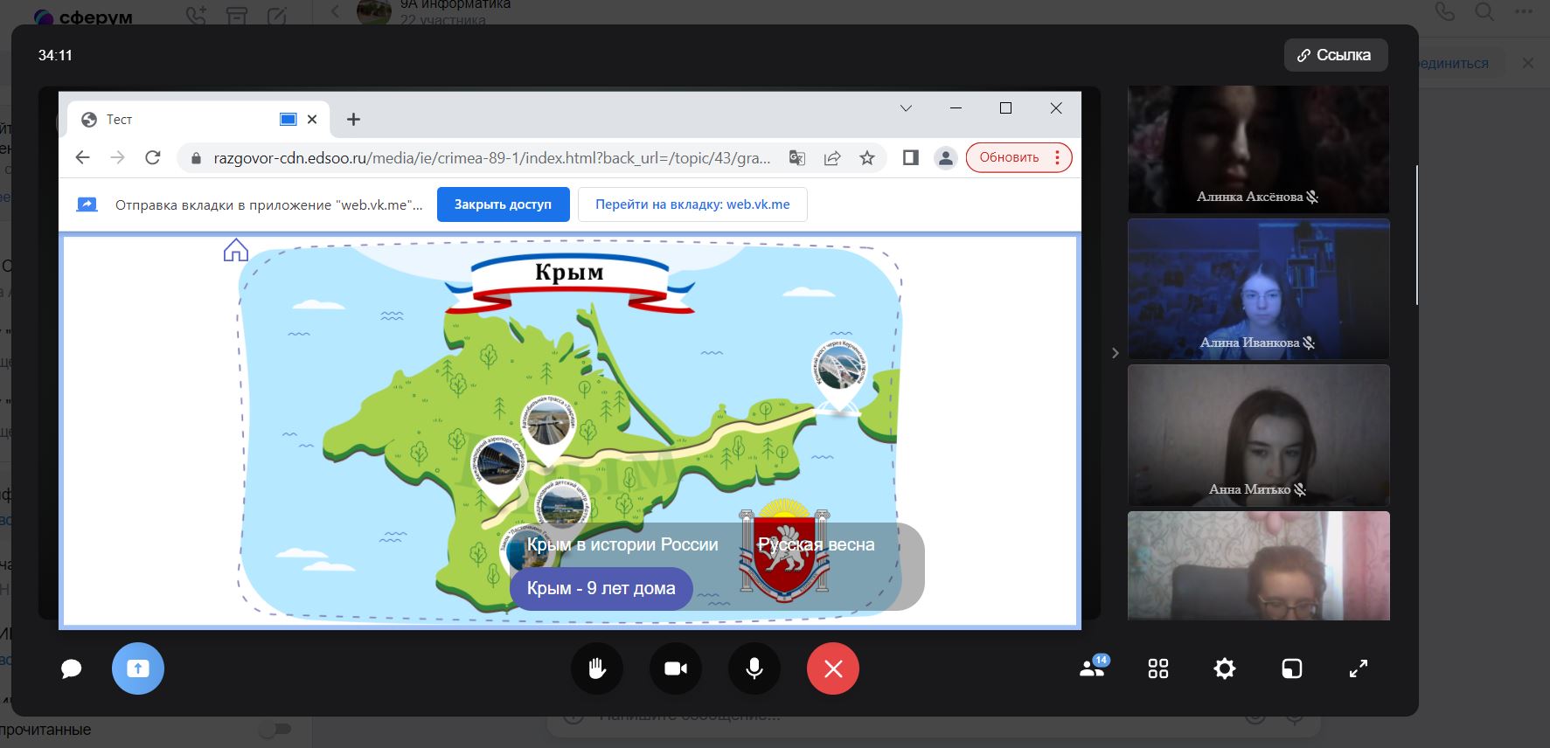Click the Крым - 9 лет дома button
This screenshot has width=1550, height=748.
click(x=601, y=589)
